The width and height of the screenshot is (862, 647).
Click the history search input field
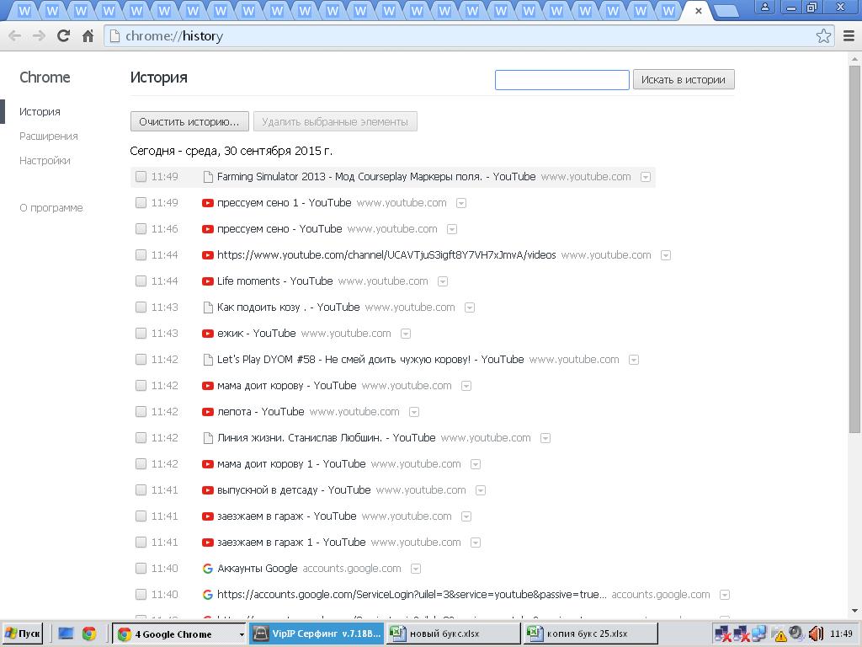(x=561, y=80)
